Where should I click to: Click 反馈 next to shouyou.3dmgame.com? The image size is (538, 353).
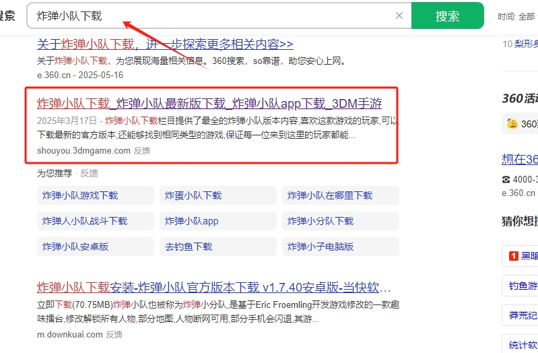(x=141, y=151)
